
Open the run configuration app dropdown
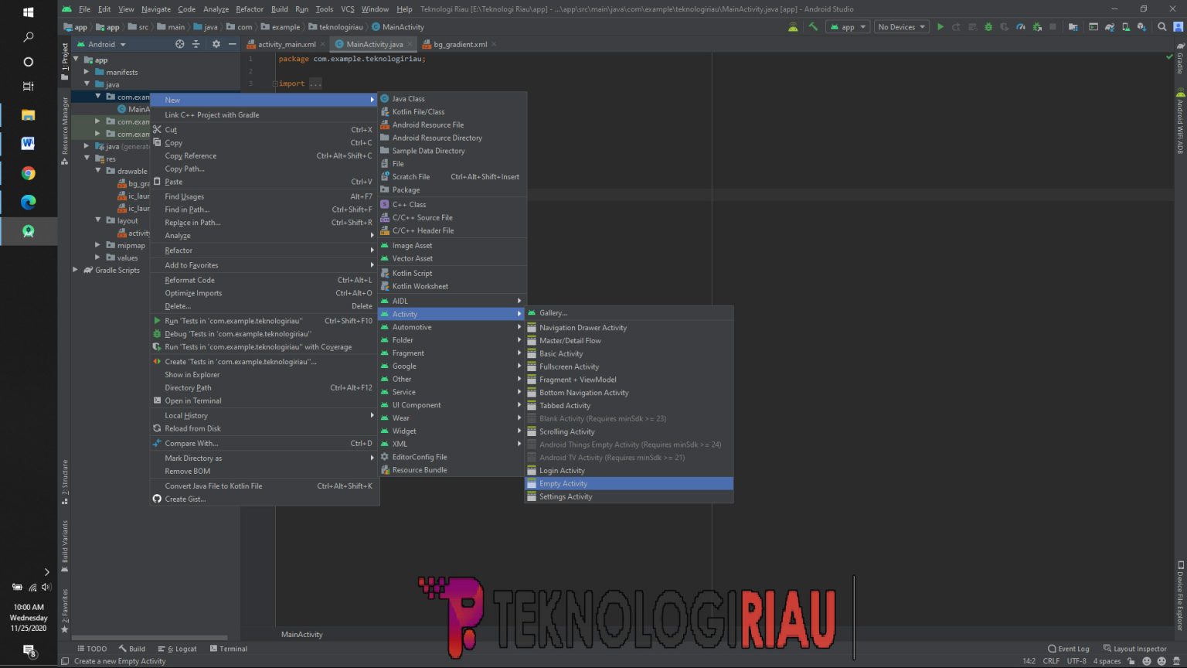click(848, 26)
